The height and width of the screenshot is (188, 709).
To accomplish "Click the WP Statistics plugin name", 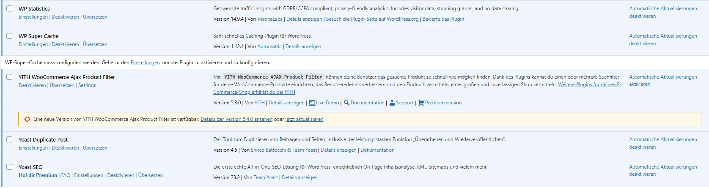I will click(34, 8).
